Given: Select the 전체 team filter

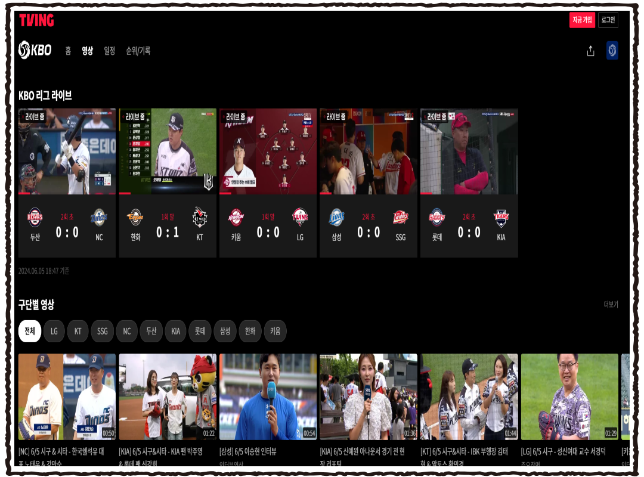Looking at the screenshot, I should point(30,331).
